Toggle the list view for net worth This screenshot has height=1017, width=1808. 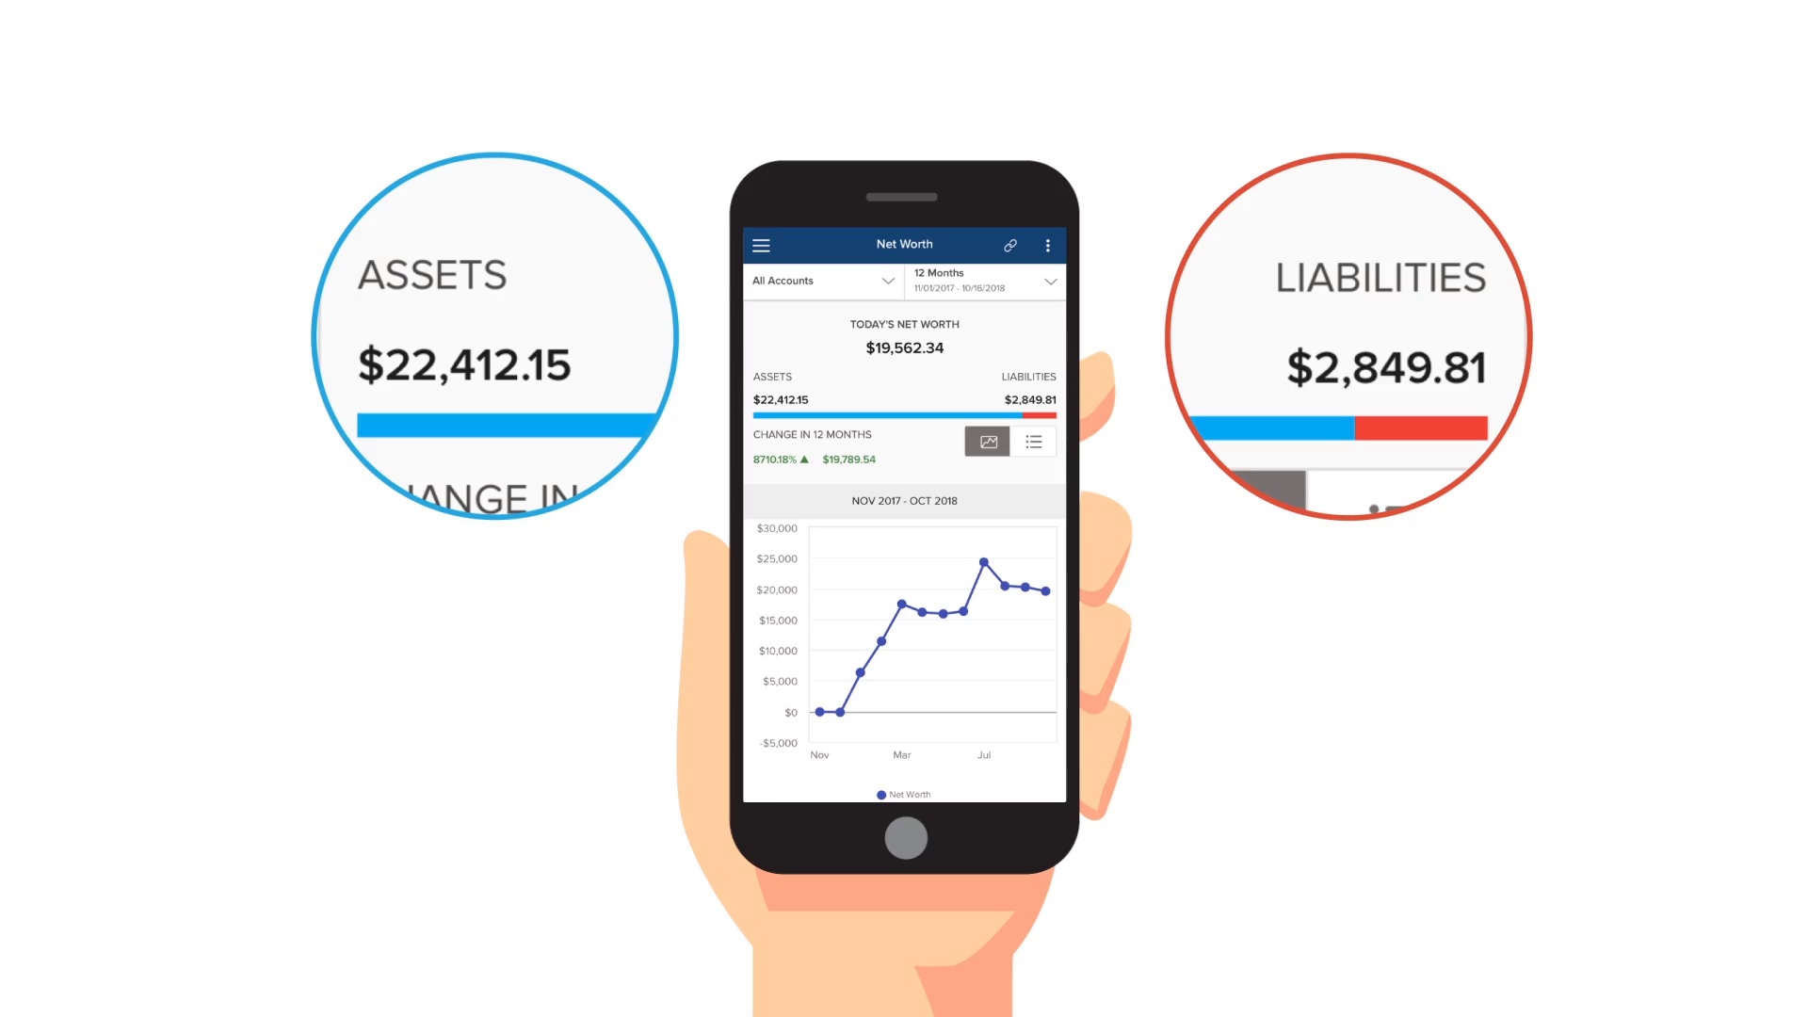point(1033,440)
